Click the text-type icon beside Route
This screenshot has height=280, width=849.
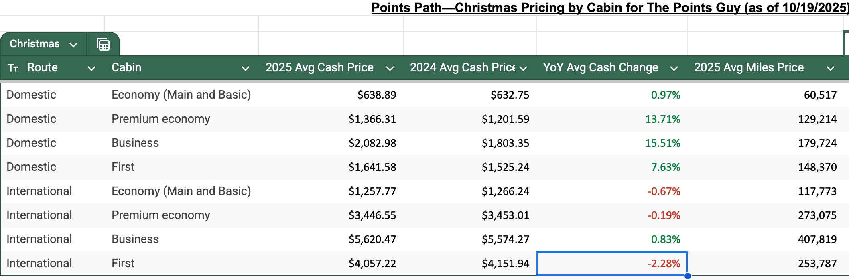click(13, 68)
